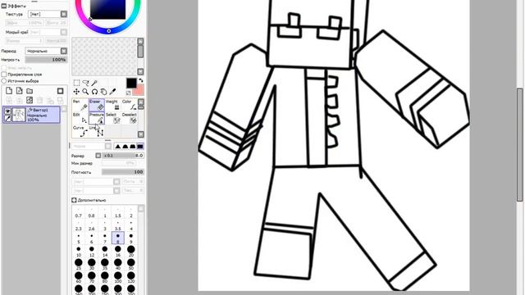Select the Hand pan tool
The width and height of the screenshot is (525, 295).
[x=103, y=92]
